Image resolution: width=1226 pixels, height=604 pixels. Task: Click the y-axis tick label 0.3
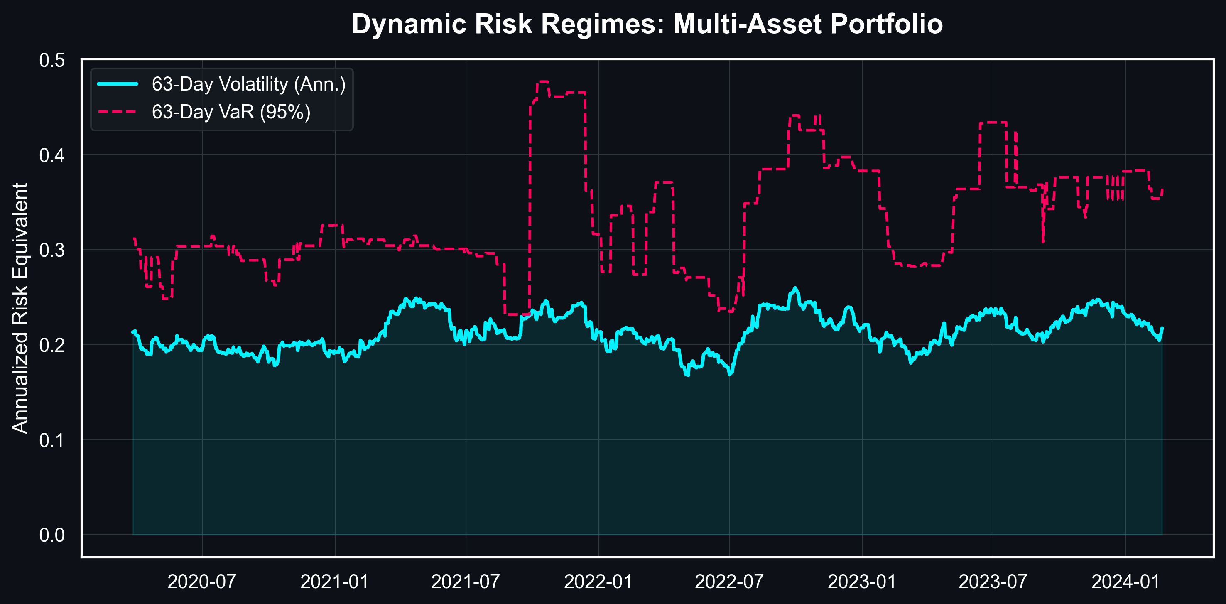pyautogui.click(x=52, y=250)
